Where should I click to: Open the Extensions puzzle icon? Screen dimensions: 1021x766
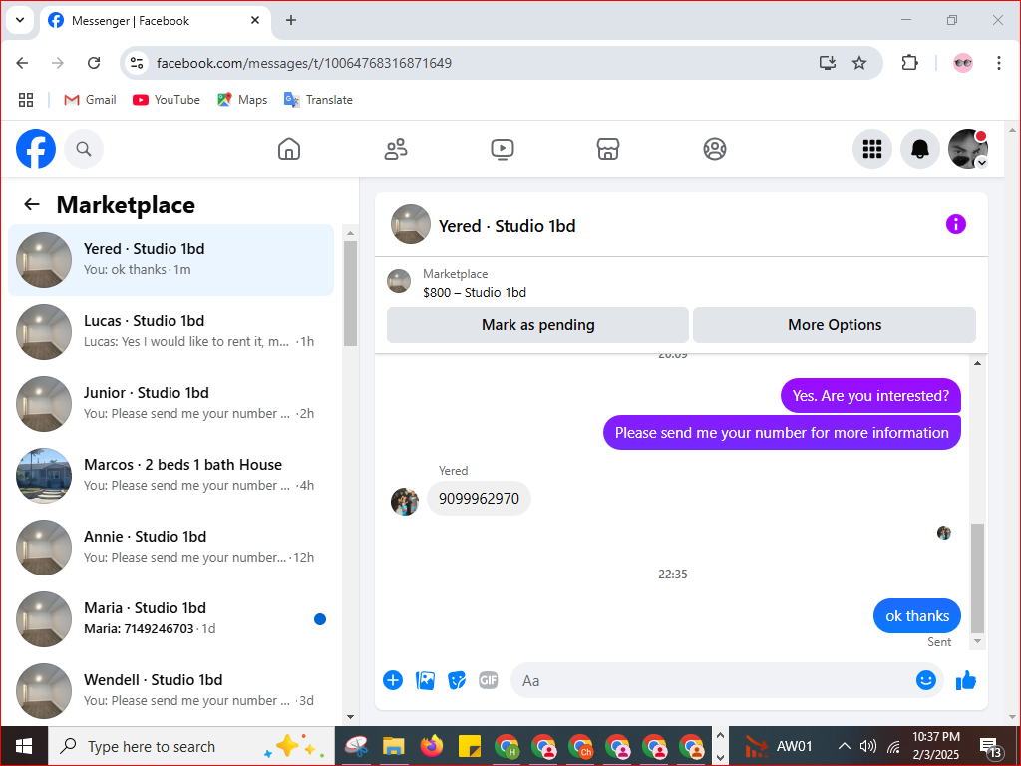coord(909,63)
